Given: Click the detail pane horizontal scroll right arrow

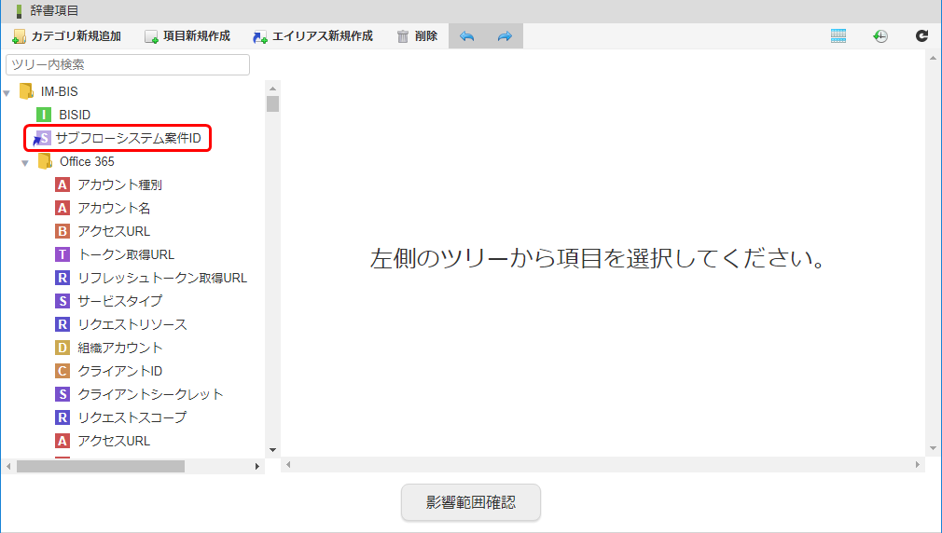Looking at the screenshot, I should pos(918,465).
